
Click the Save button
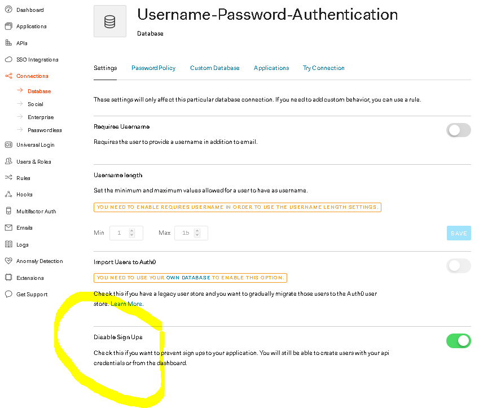coord(459,233)
